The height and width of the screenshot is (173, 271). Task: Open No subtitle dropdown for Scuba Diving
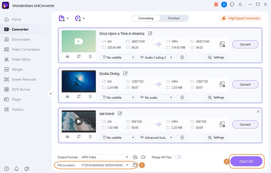pos(118,98)
